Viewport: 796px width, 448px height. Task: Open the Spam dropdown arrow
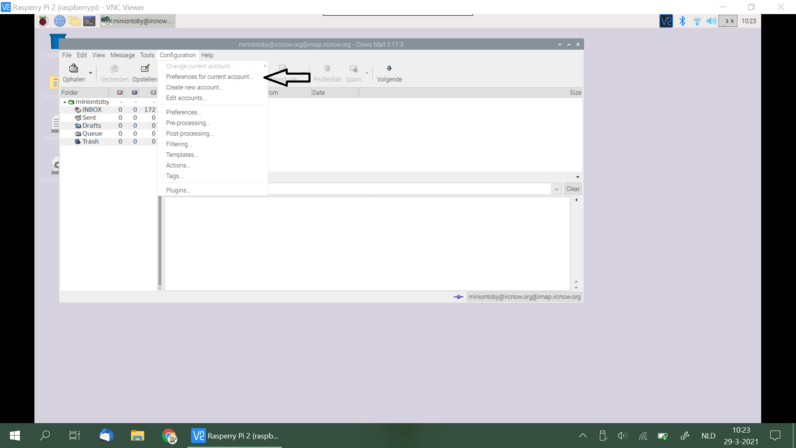(367, 73)
